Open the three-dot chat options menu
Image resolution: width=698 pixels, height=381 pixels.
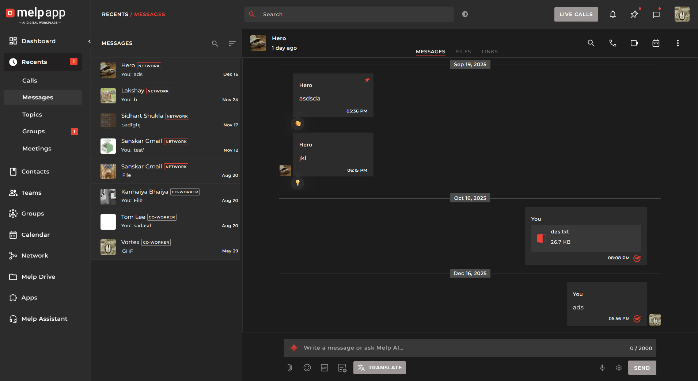tap(678, 43)
